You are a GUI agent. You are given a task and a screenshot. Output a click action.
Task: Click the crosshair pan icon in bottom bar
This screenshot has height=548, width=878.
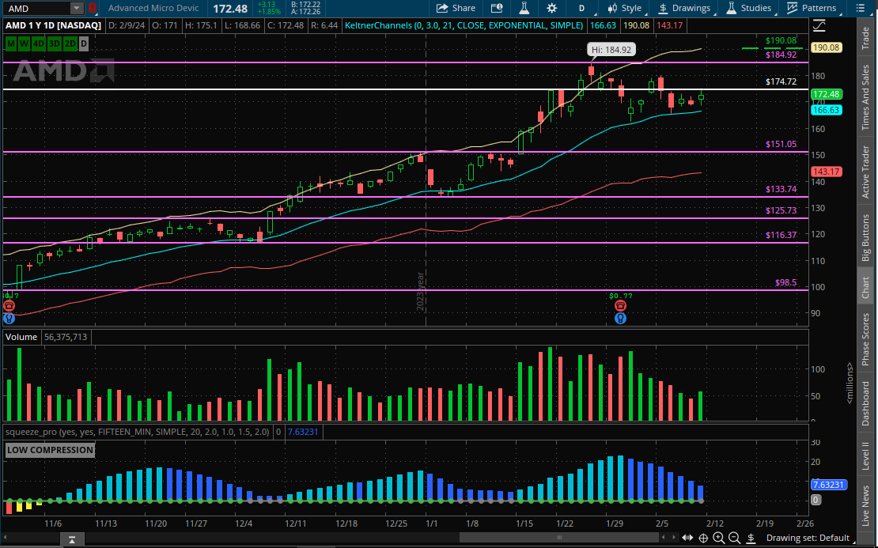702,539
